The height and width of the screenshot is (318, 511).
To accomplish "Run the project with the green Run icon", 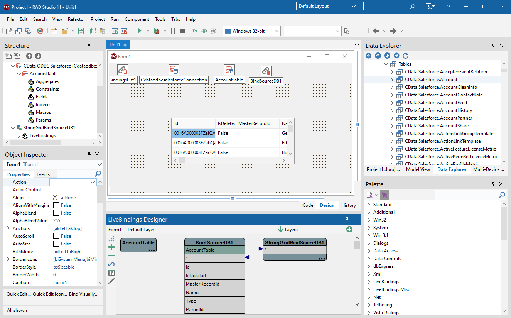I will (x=139, y=30).
